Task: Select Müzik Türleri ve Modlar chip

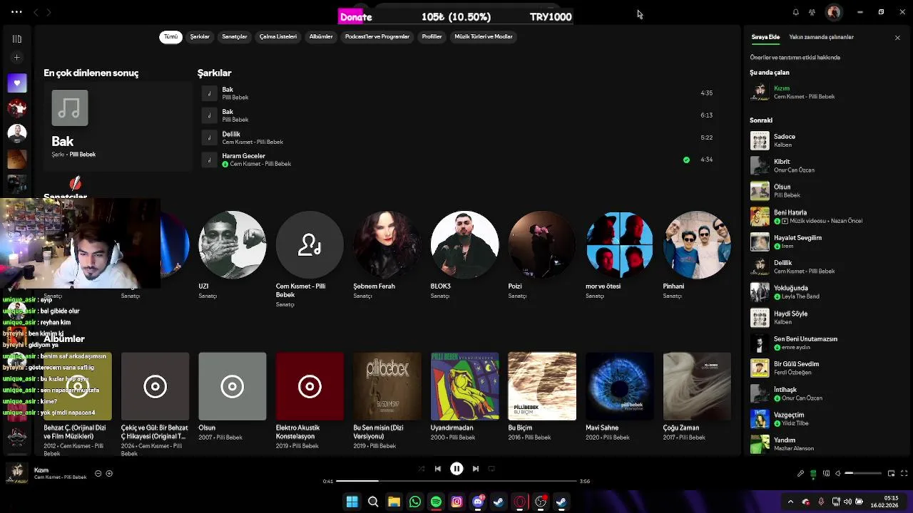Action: click(x=484, y=36)
